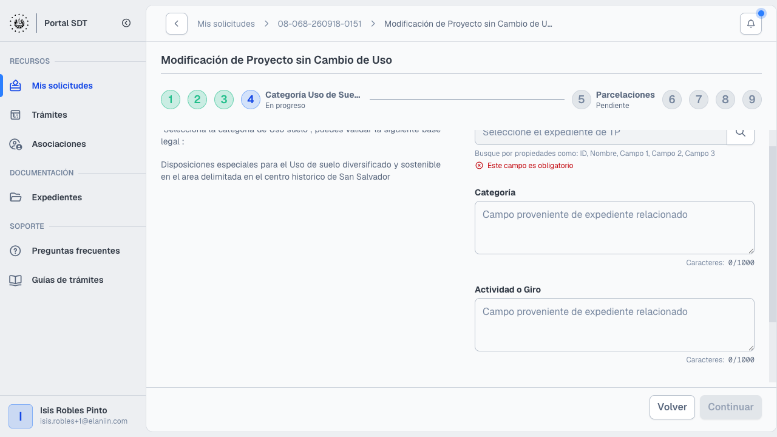Click the Portal SDT government logo
This screenshot has width=777, height=437.
click(x=19, y=23)
